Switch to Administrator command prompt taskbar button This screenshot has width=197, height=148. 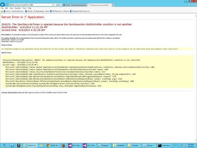163,146
